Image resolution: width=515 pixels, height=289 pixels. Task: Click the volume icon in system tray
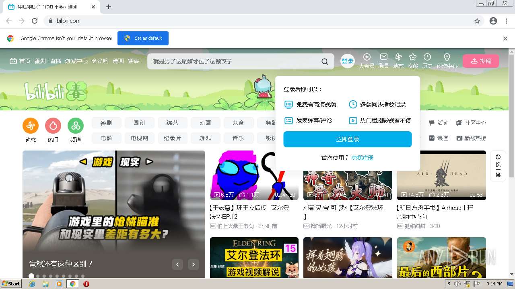pyautogui.click(x=457, y=284)
